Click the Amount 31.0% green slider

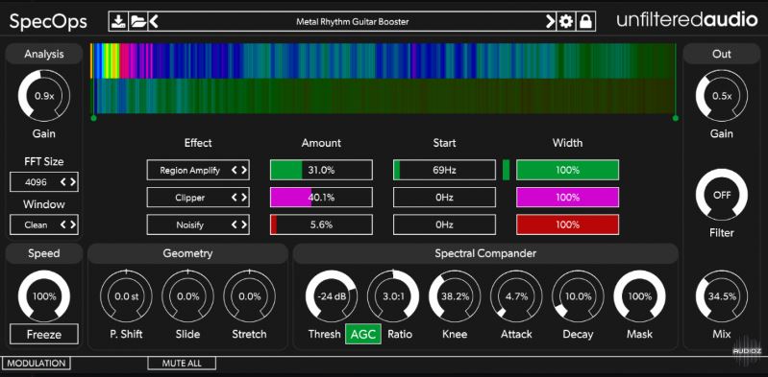321,170
